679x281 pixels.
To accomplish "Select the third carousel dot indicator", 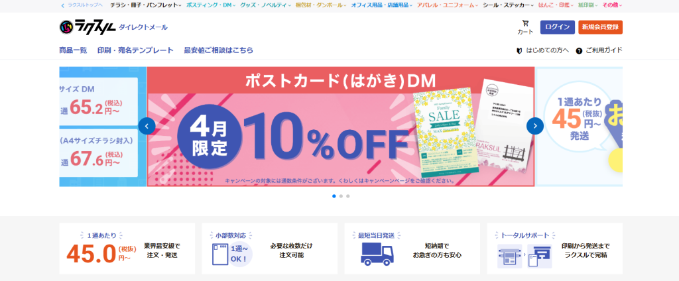I will (x=347, y=196).
